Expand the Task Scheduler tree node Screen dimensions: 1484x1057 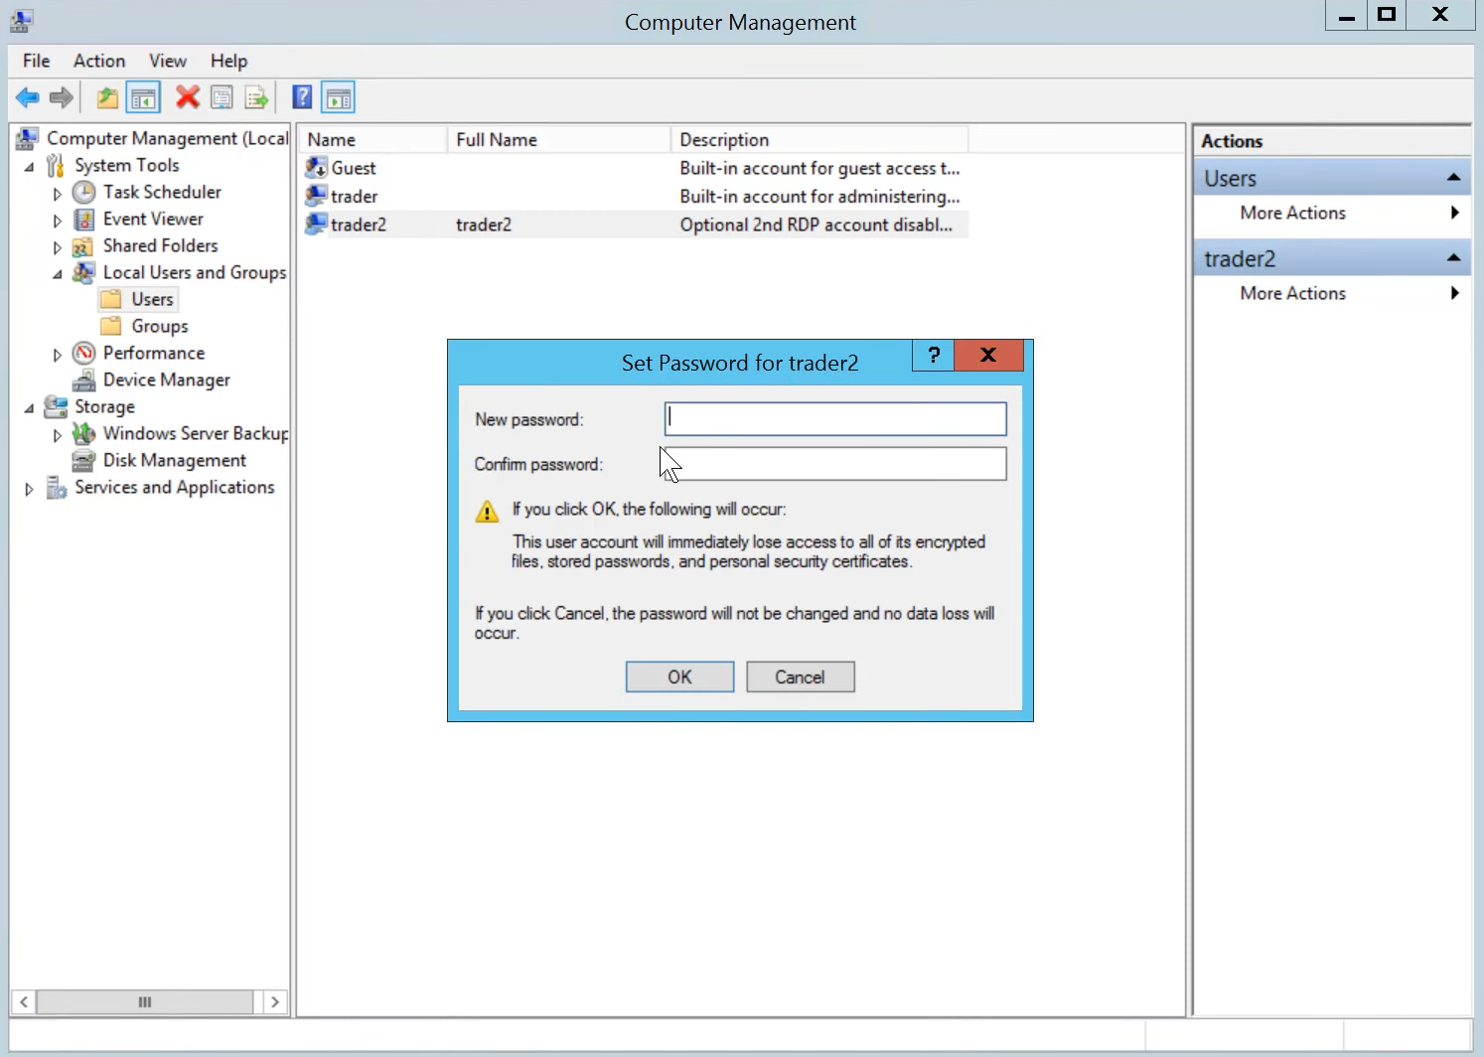(57, 194)
